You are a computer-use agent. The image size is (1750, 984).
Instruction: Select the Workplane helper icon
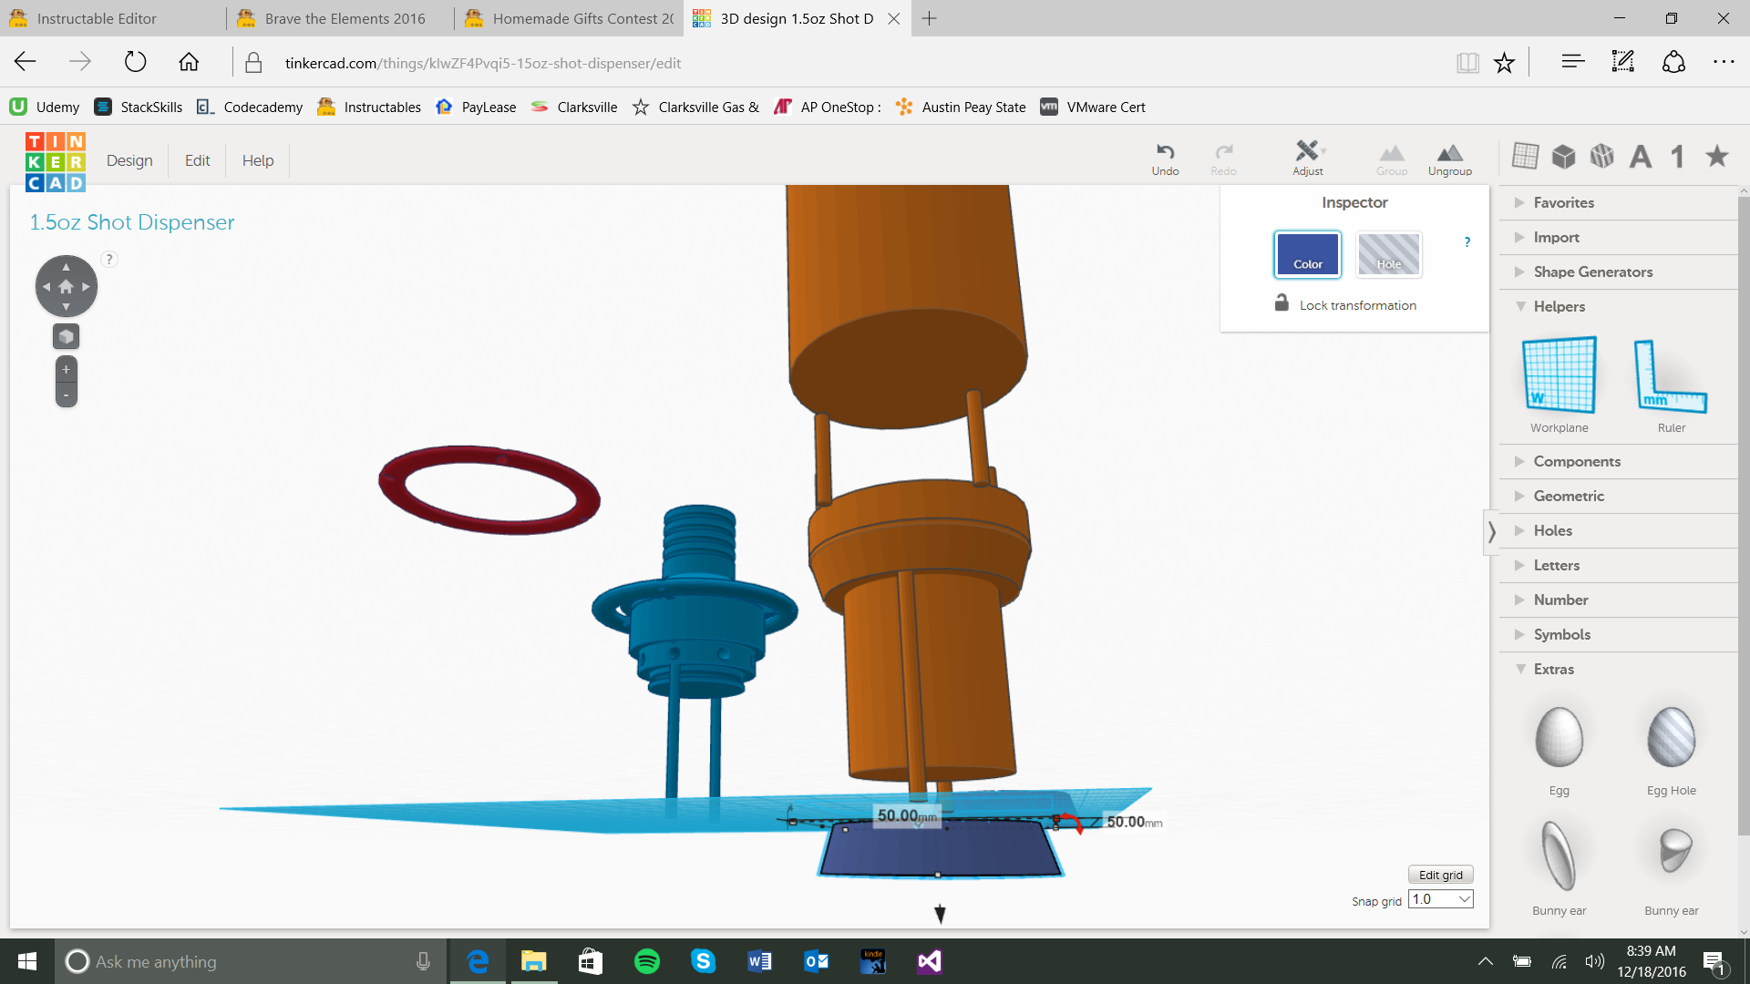[x=1559, y=375]
